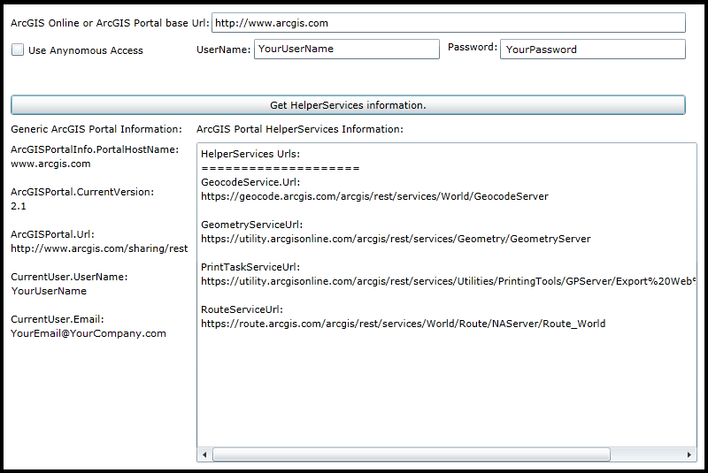Viewport: 708px width, 473px height.
Task: Click the '2.1' current version value
Action: coord(19,206)
